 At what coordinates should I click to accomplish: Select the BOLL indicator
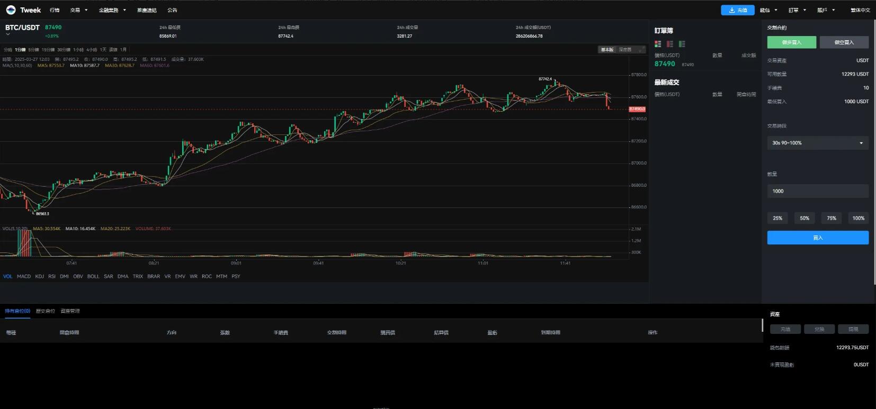click(93, 276)
